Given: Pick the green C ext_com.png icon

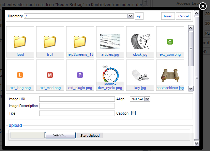Looking at the screenshot, I should click(x=170, y=41).
